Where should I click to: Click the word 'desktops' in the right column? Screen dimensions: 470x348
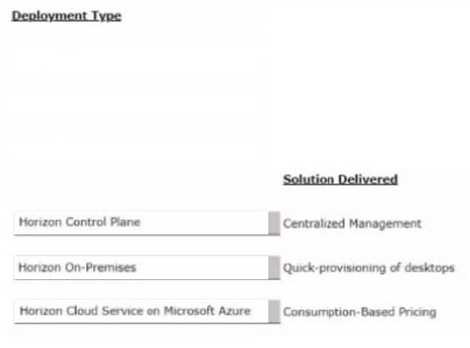(x=430, y=268)
